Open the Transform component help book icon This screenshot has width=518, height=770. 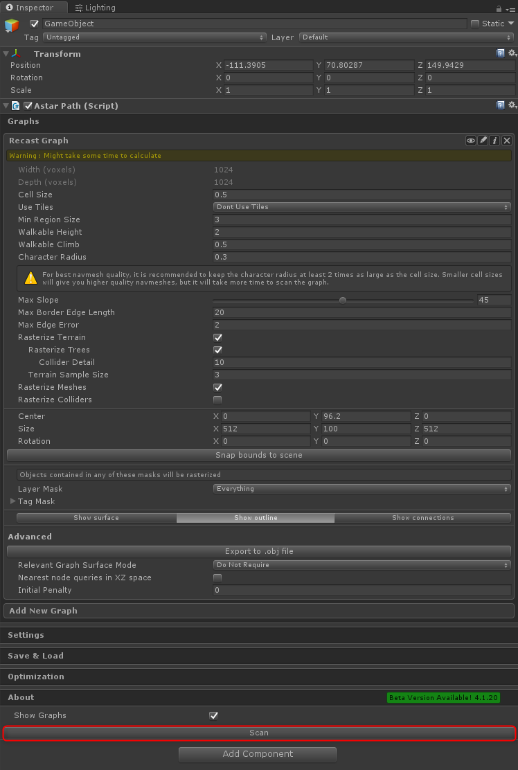point(501,53)
